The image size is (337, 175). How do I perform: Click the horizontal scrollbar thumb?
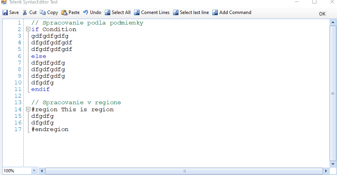(184, 171)
